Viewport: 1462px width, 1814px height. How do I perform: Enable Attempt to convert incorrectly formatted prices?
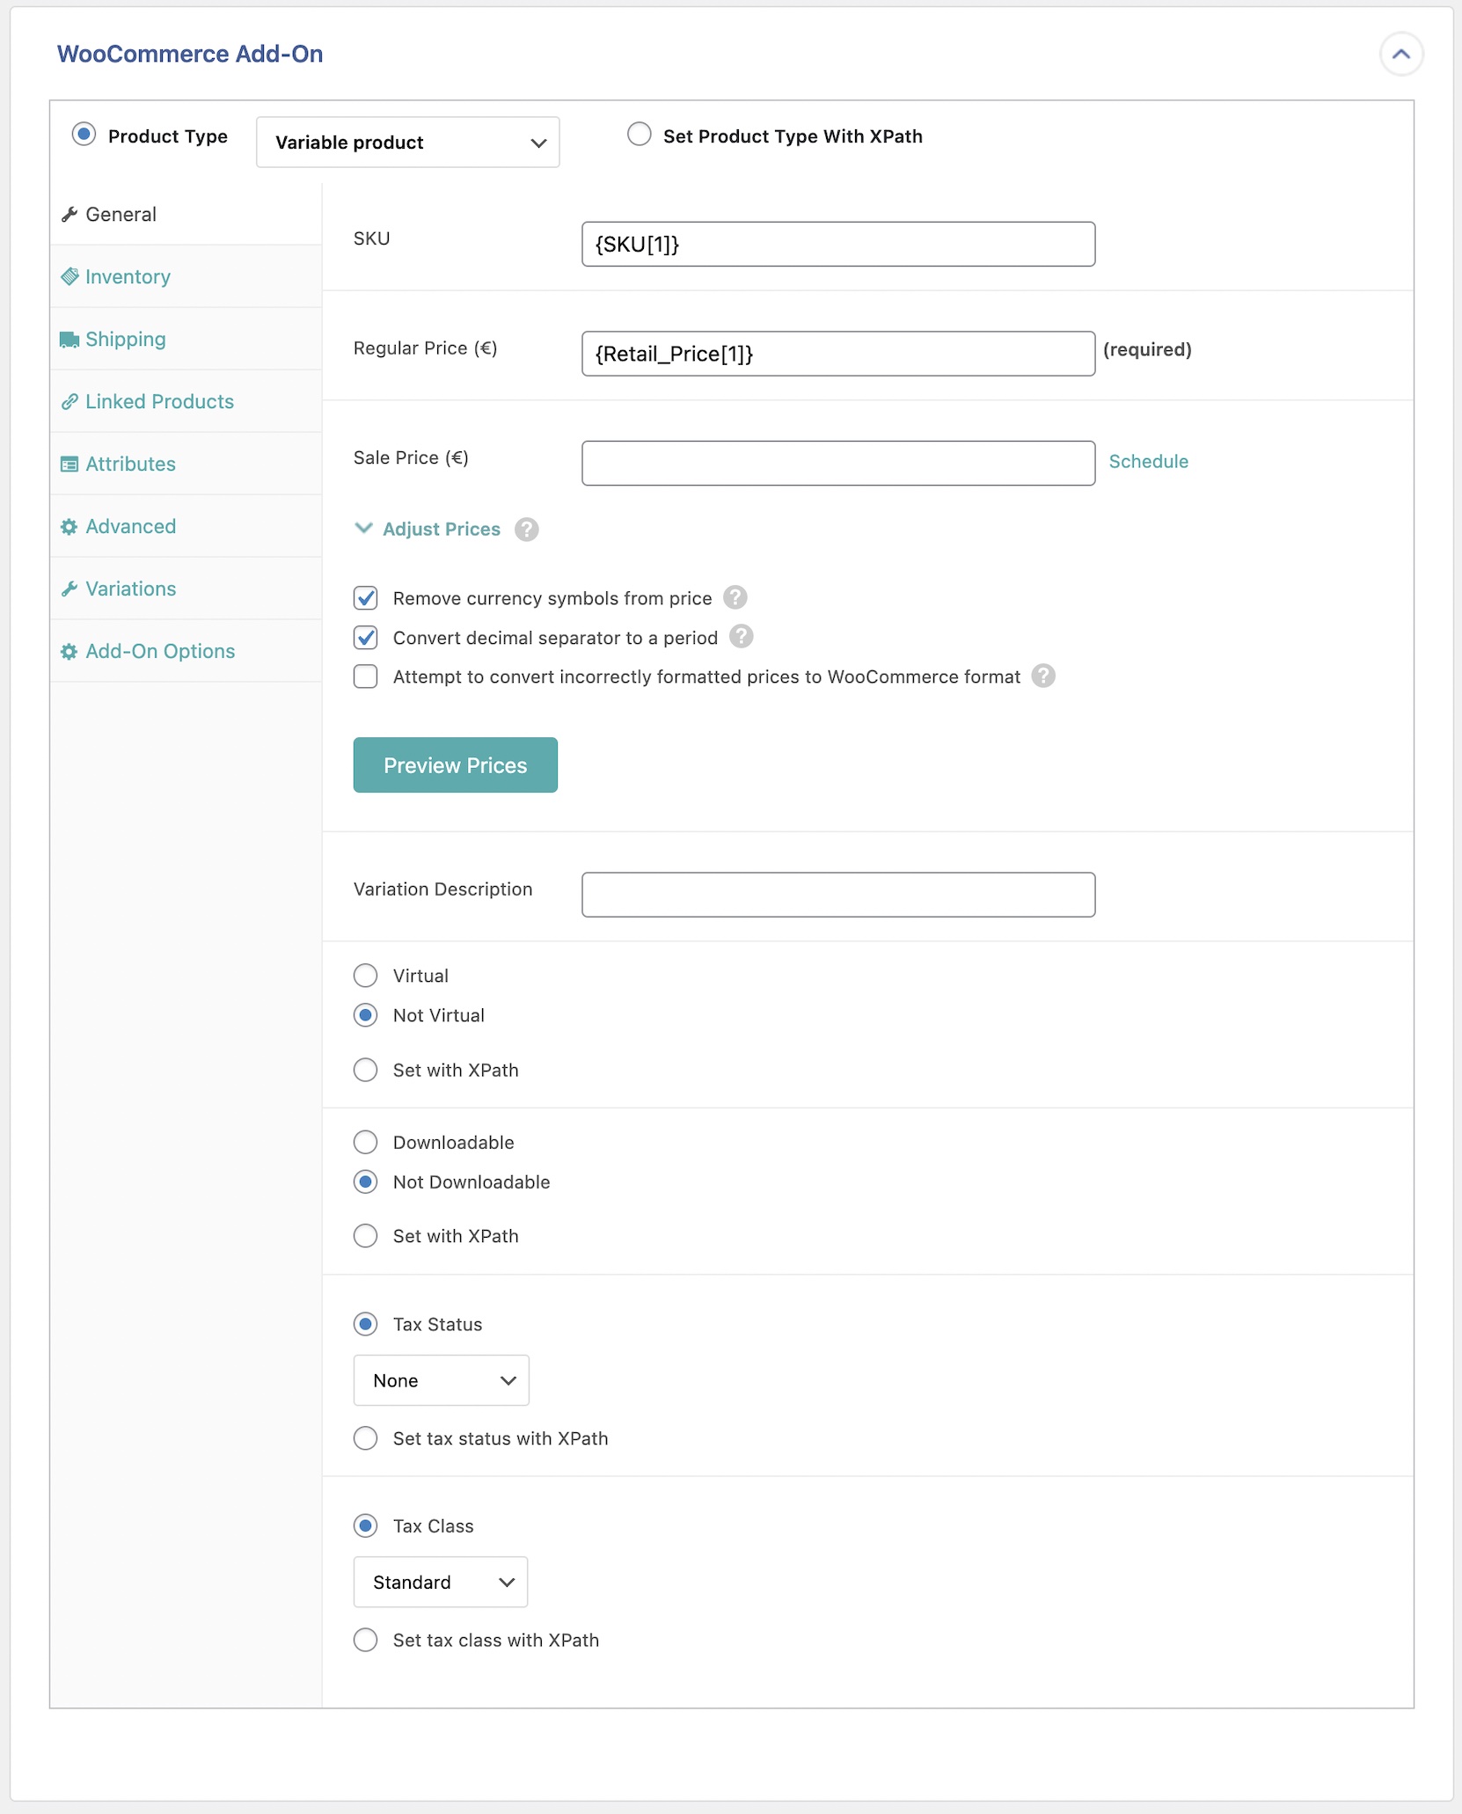point(366,677)
